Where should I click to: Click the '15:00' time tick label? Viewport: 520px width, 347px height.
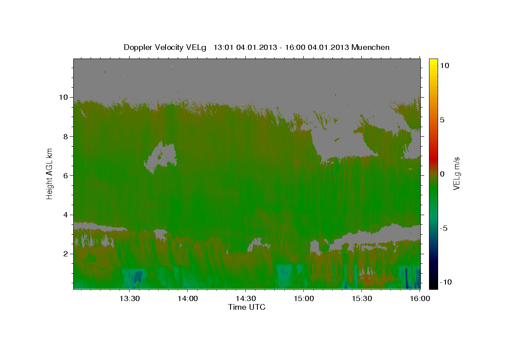point(304,298)
